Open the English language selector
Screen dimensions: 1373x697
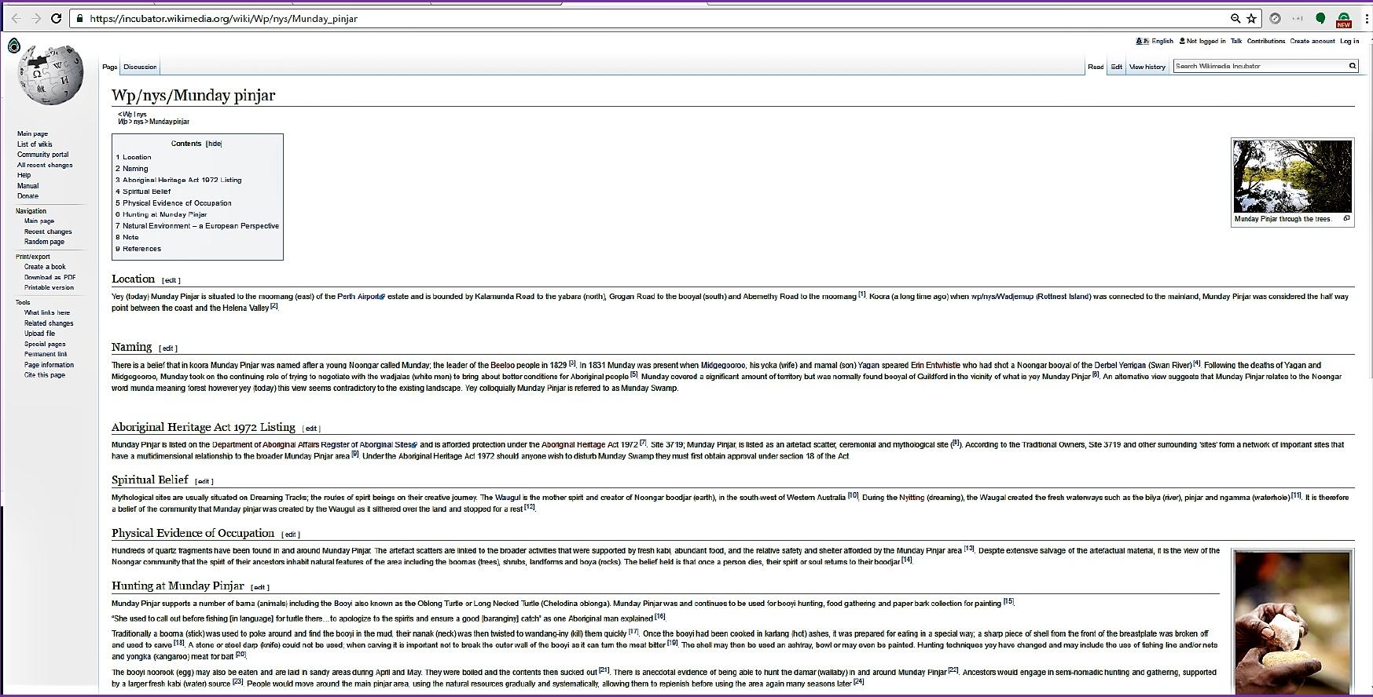coord(1161,41)
